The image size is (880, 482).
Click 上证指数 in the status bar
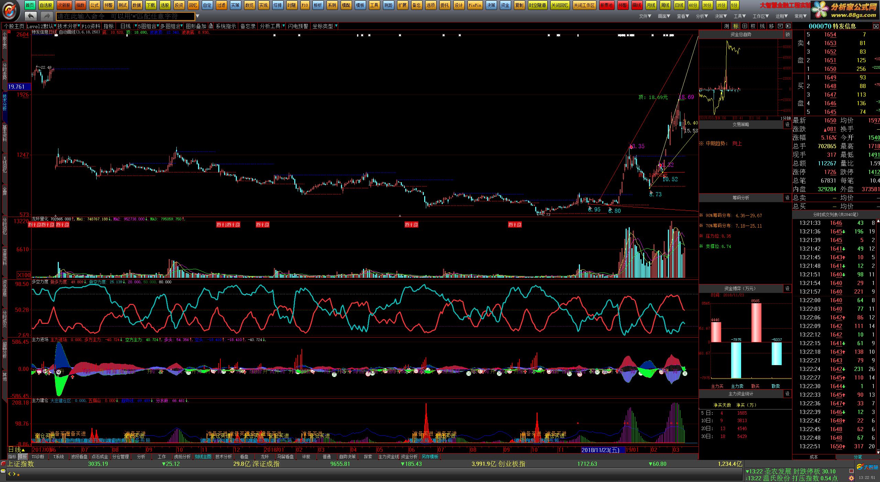tap(21, 464)
